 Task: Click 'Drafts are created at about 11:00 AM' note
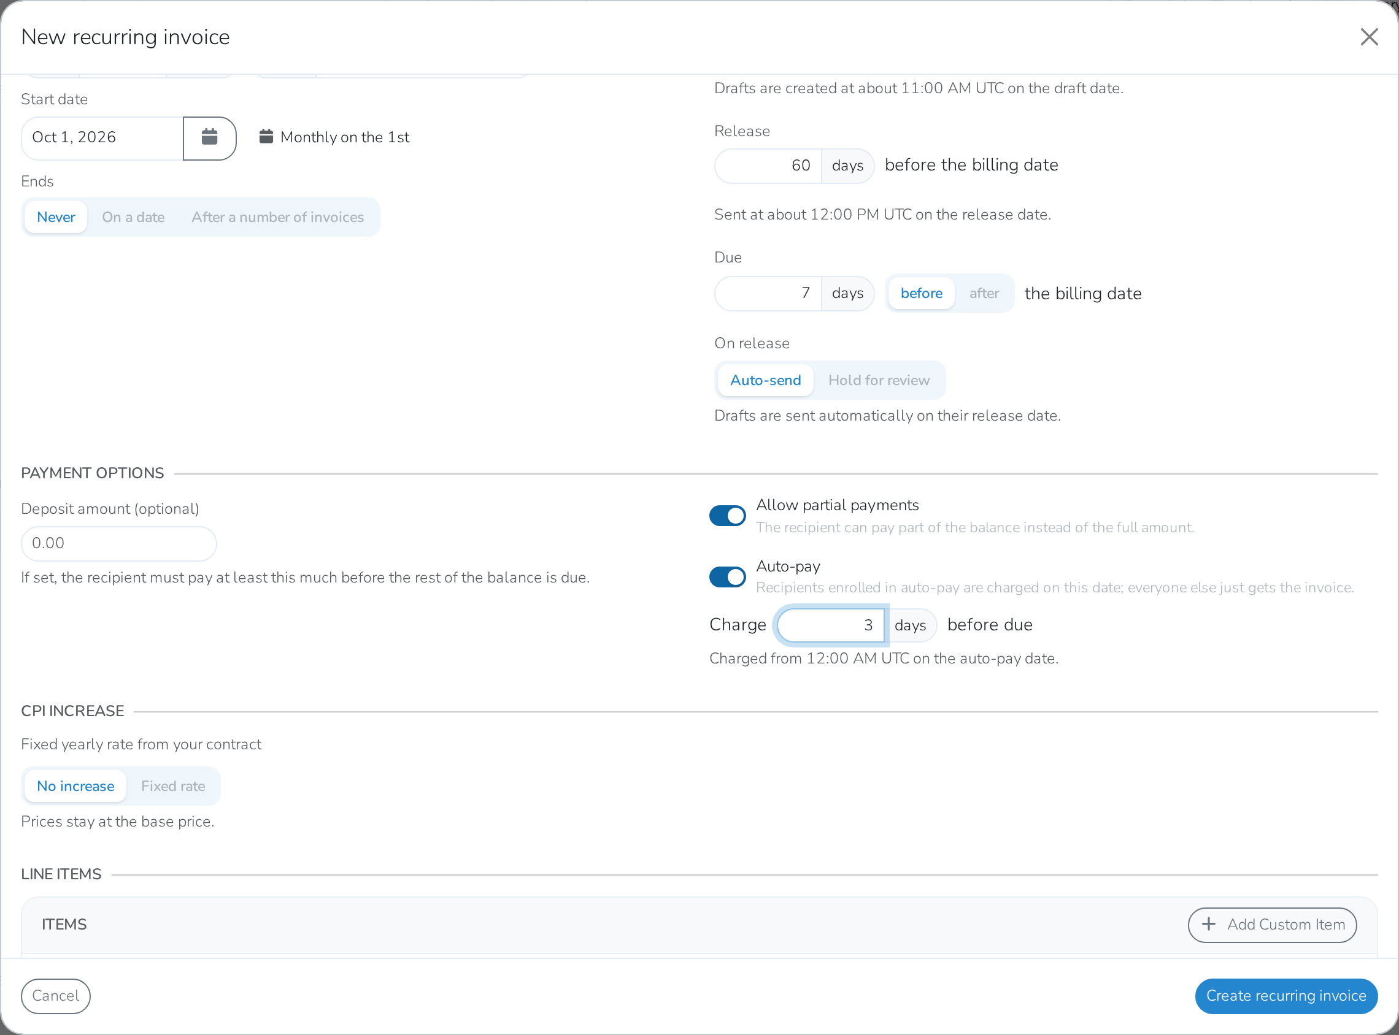pyautogui.click(x=919, y=88)
